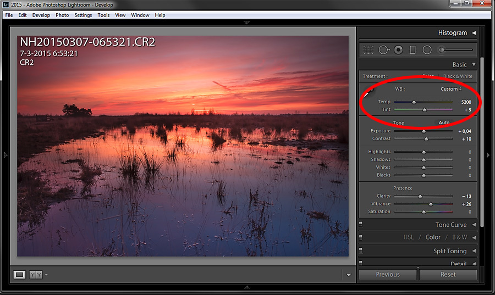This screenshot has width=495, height=295.
Task: Select the B&W tab label
Action: pyautogui.click(x=459, y=237)
